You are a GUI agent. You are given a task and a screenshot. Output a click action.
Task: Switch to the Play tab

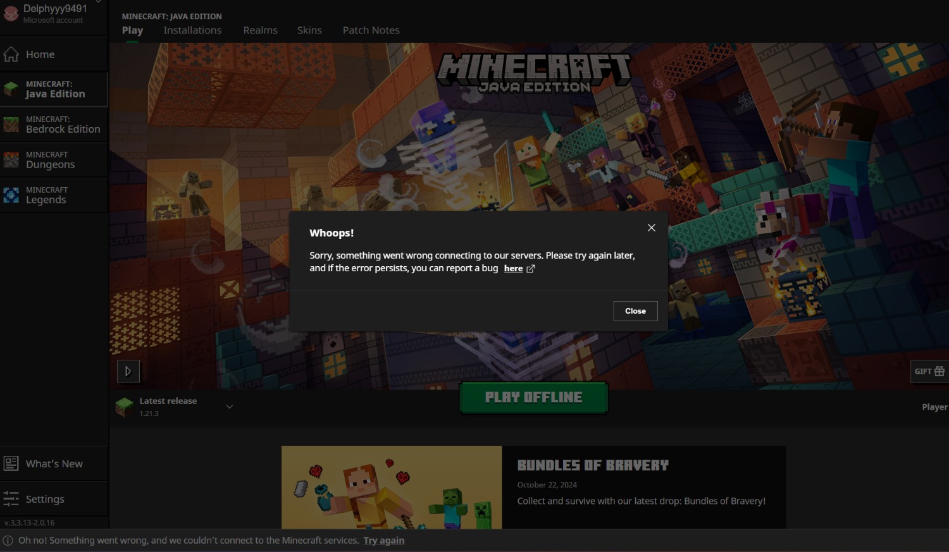click(132, 30)
